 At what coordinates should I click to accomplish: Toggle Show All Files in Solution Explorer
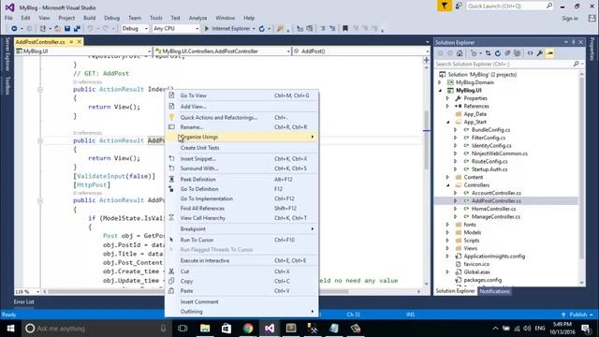coord(517,53)
